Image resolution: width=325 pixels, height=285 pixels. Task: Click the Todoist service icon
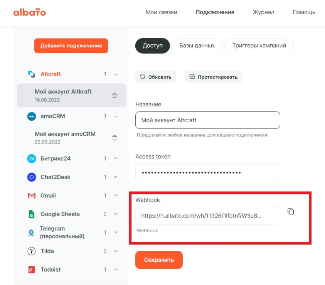point(32,270)
